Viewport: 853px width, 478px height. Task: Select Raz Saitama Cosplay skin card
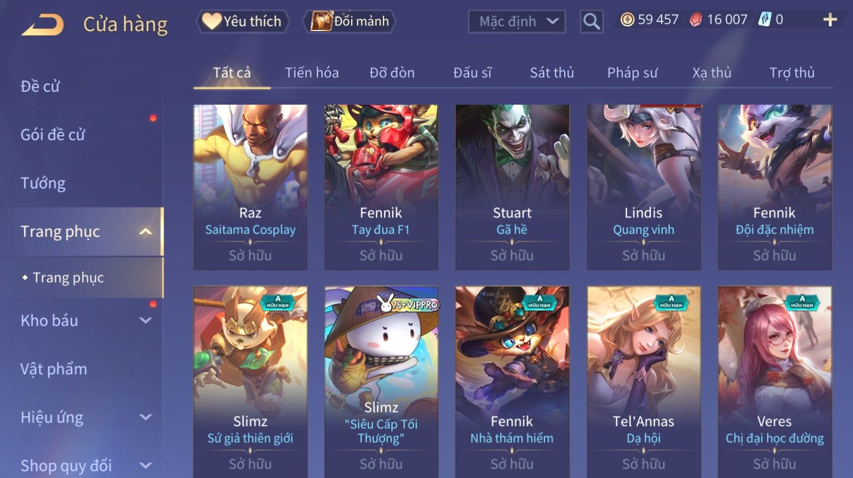coord(250,187)
